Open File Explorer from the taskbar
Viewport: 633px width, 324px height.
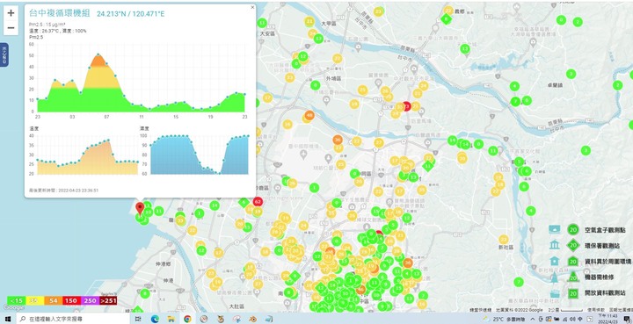(x=171, y=319)
